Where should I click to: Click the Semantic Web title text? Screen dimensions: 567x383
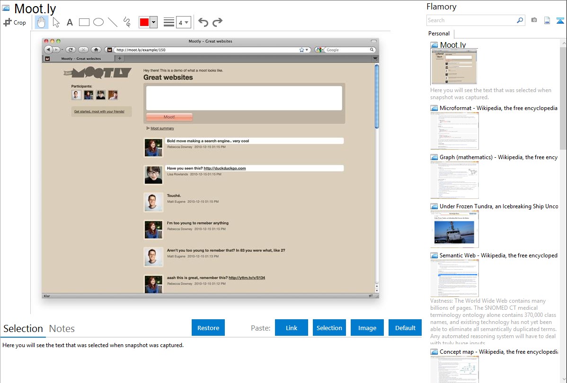click(498, 255)
